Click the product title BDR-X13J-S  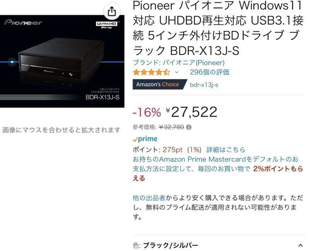pyautogui.click(x=218, y=28)
